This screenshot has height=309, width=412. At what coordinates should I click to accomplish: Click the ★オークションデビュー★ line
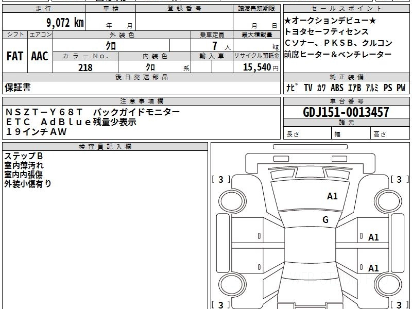330,21
